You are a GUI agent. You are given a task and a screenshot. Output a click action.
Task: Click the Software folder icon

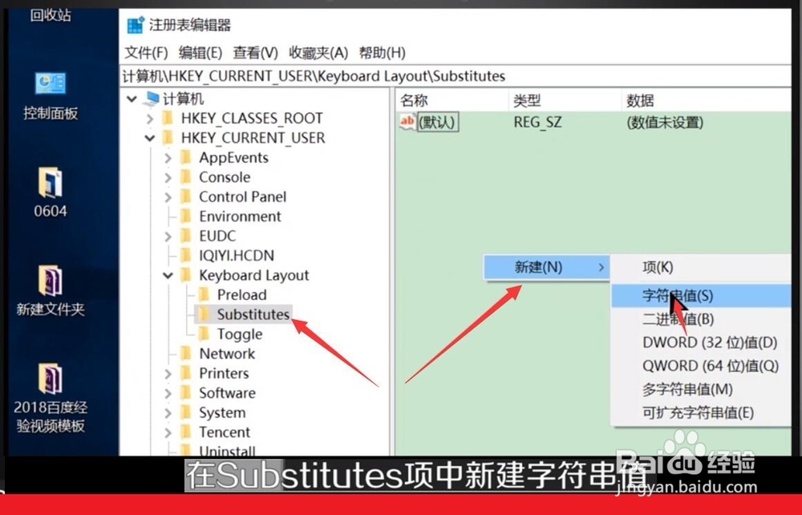coord(186,393)
